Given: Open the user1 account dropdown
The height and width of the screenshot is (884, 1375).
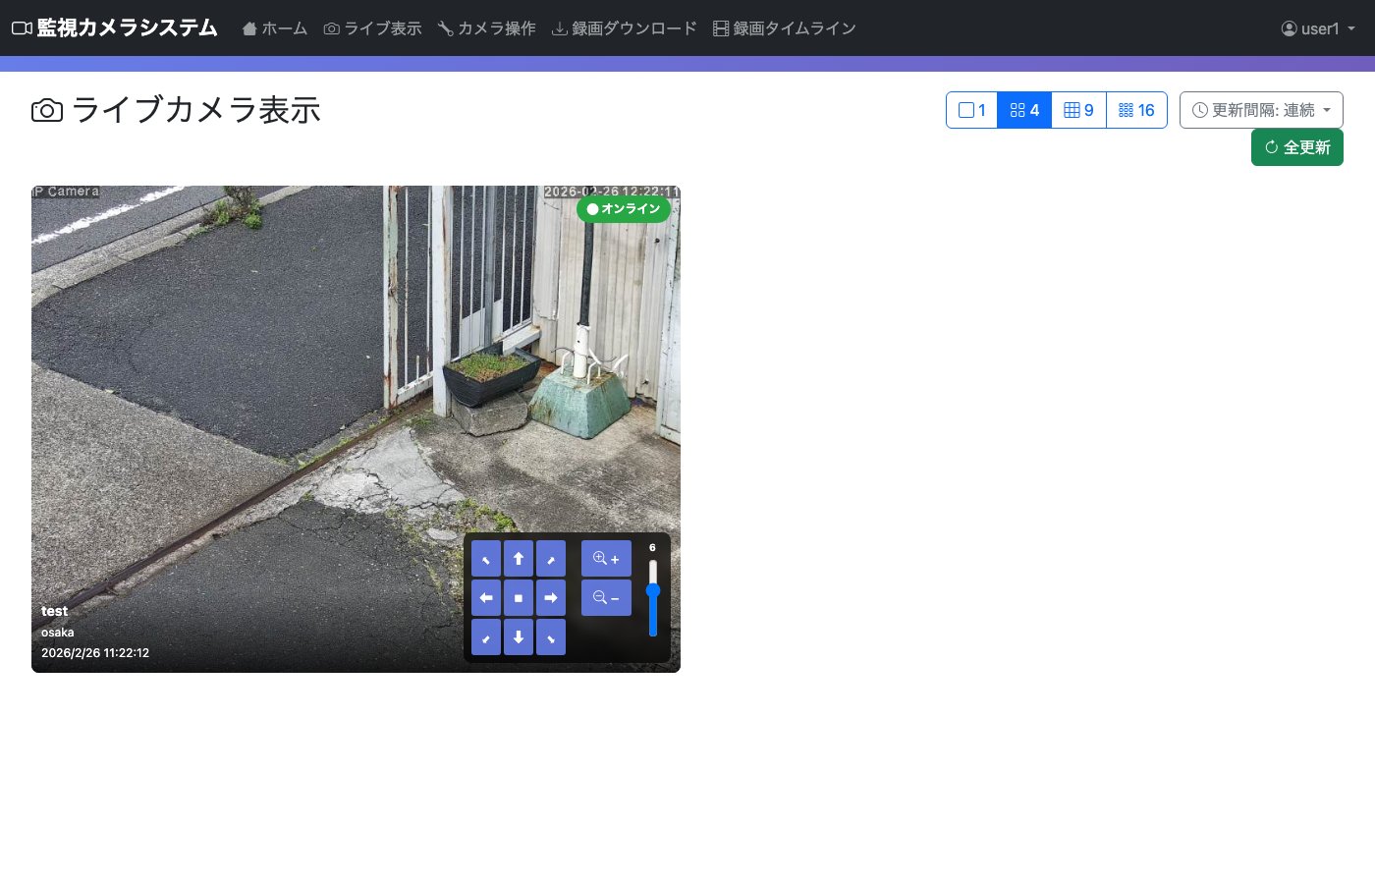Looking at the screenshot, I should (x=1317, y=28).
